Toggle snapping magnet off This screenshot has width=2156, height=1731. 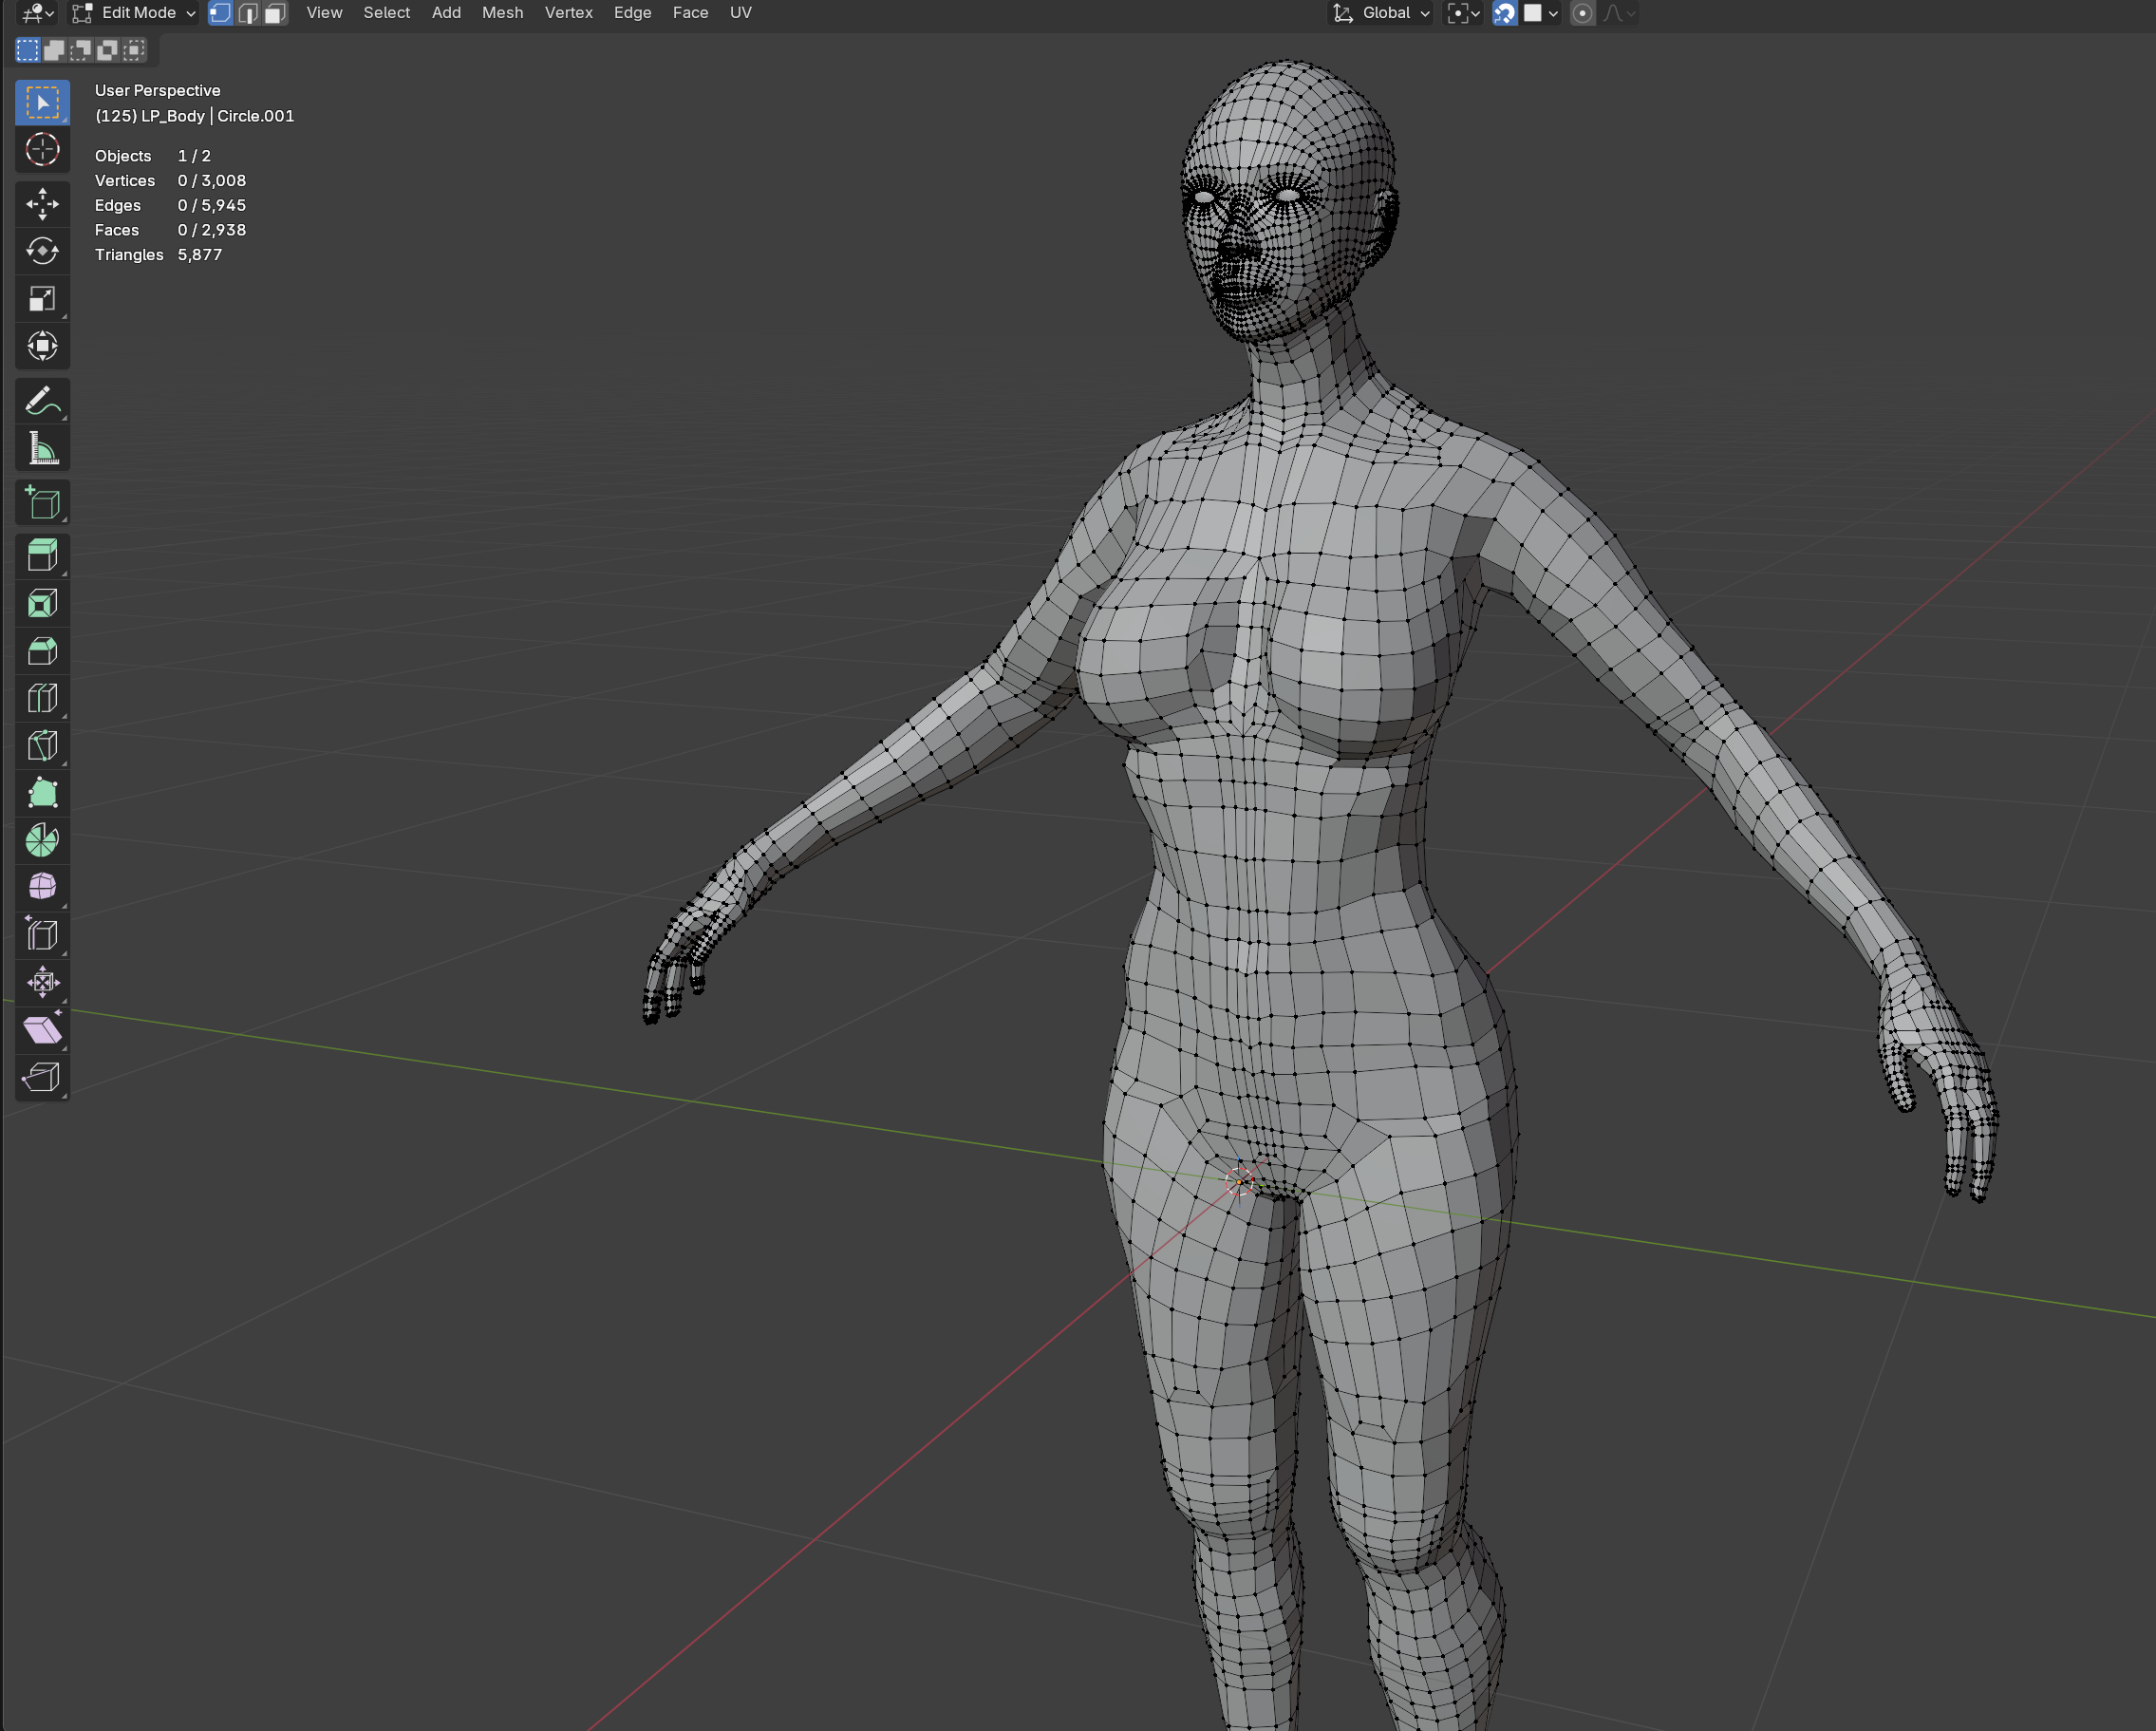coord(1504,13)
